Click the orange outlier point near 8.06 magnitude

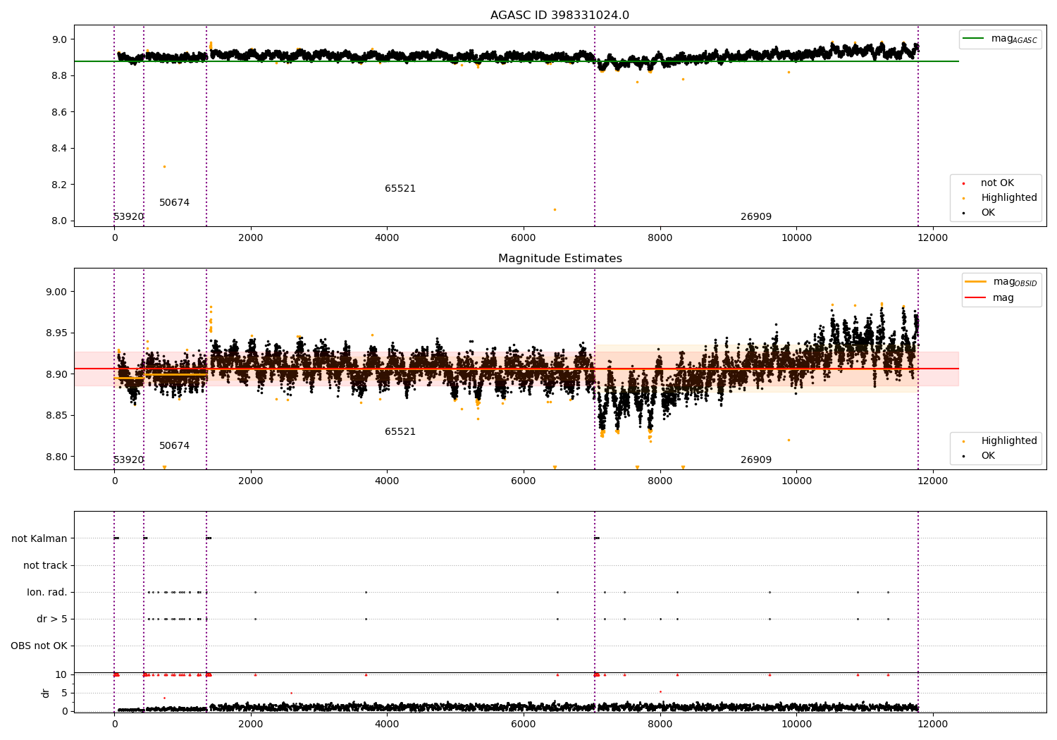click(x=555, y=209)
